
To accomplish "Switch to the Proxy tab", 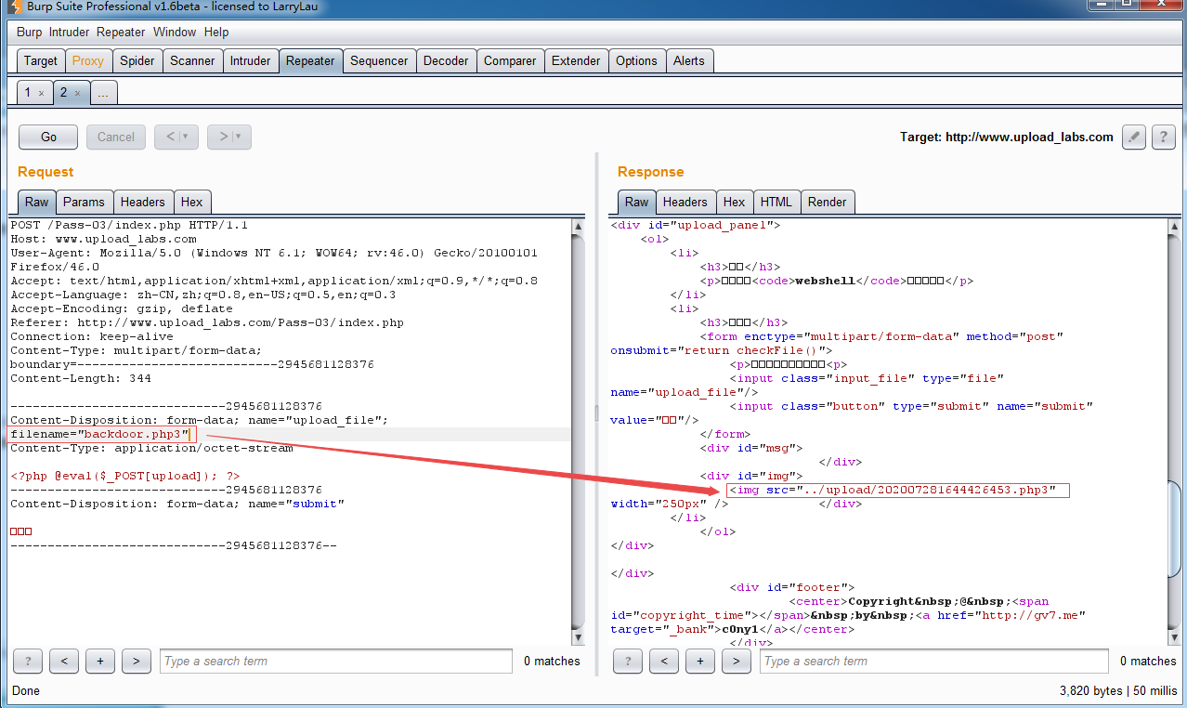I will pyautogui.click(x=87, y=60).
